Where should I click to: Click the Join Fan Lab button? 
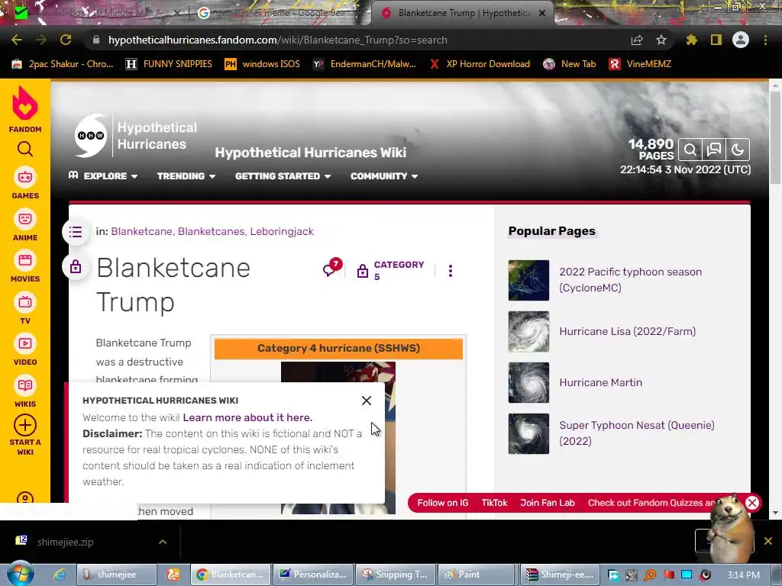click(x=548, y=503)
